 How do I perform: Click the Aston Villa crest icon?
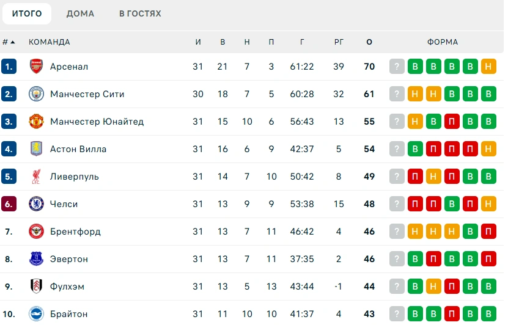[x=37, y=149]
